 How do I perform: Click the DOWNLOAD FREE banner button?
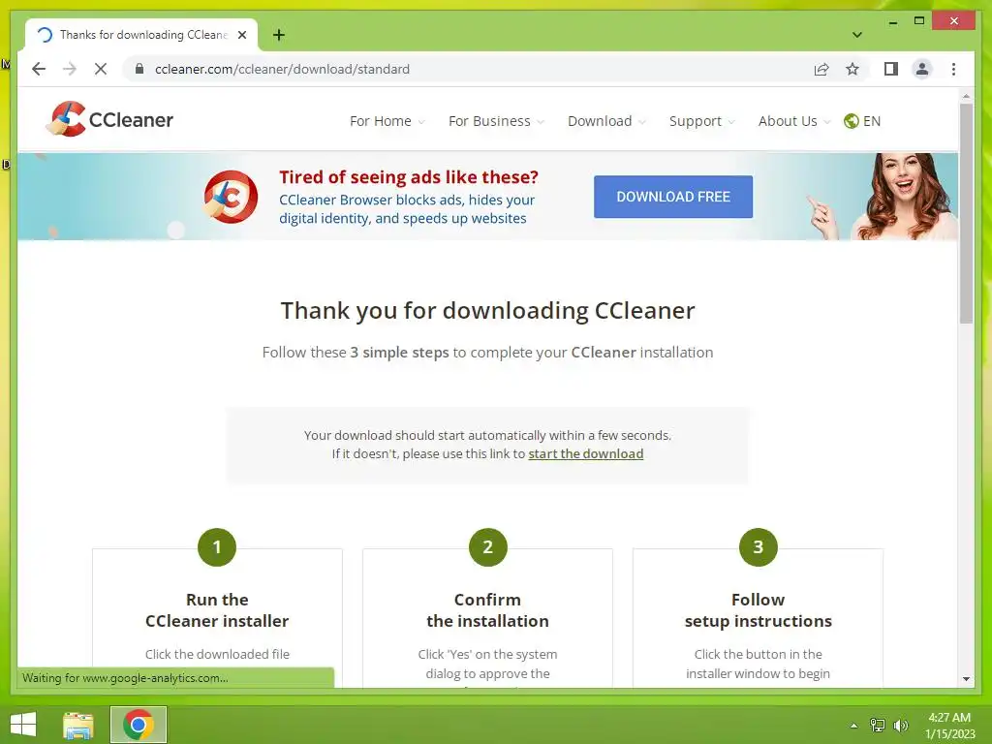(x=673, y=197)
